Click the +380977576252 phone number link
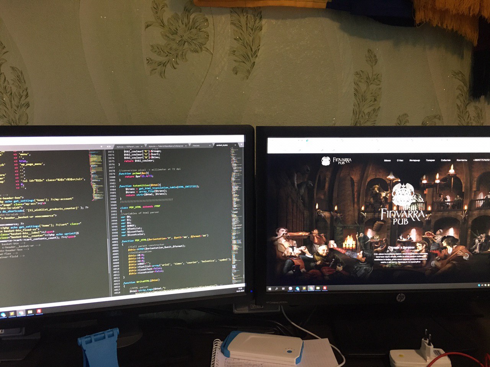Screen dimensions: 490x367 tap(482, 160)
